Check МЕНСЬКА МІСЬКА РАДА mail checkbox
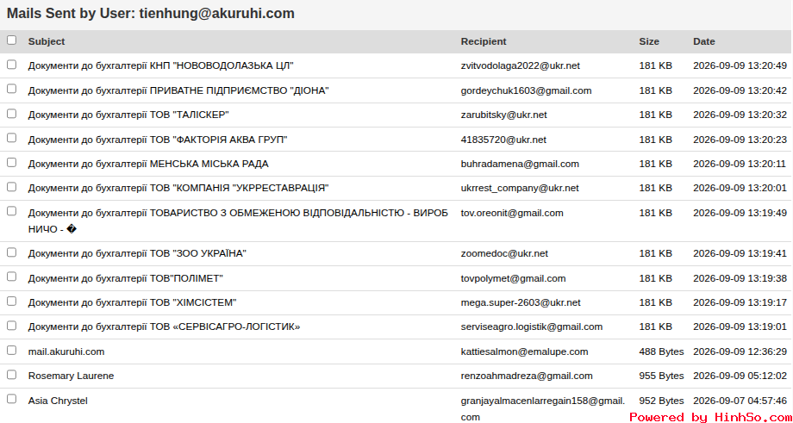 point(11,162)
